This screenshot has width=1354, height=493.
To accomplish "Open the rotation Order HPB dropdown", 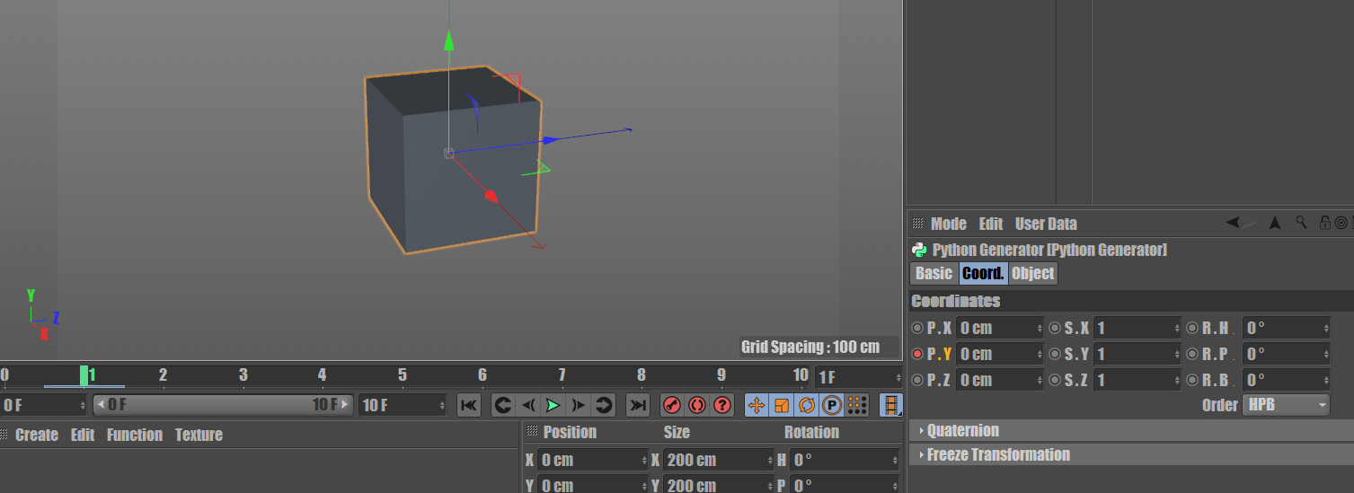I will [x=1286, y=405].
